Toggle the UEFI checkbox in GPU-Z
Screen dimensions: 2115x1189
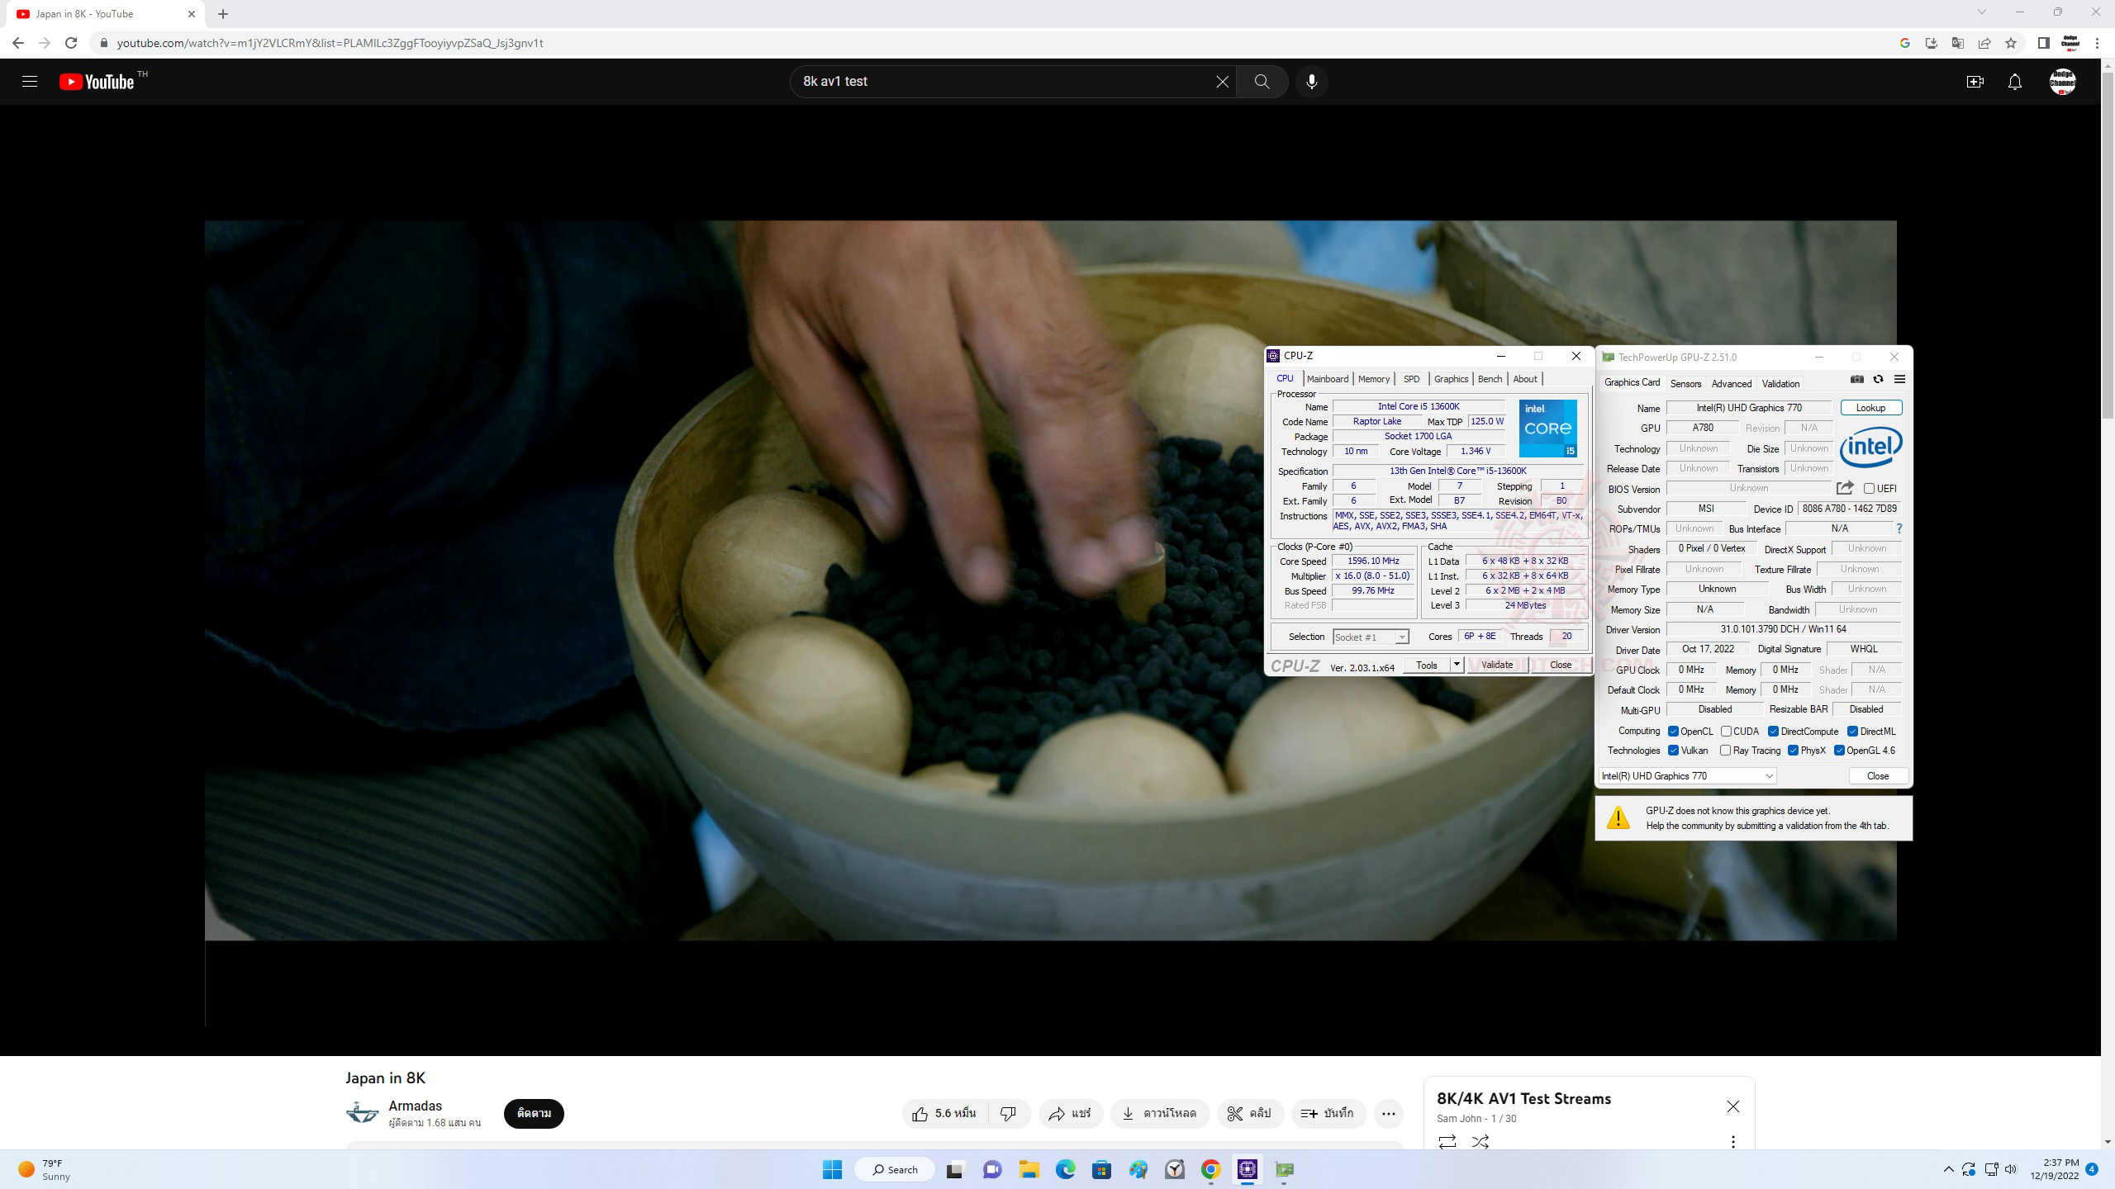(x=1869, y=489)
